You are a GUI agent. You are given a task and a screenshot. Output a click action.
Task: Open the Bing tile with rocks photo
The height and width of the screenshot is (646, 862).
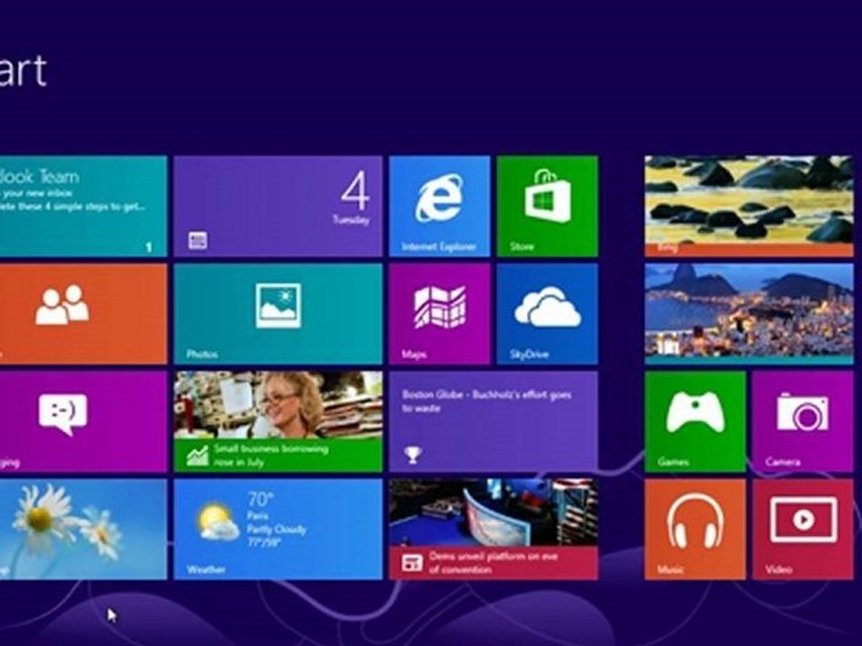[x=749, y=206]
